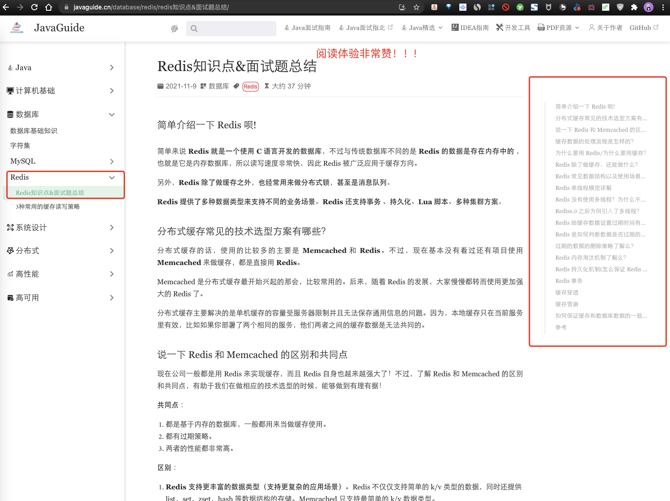Reload the page with the refresh icon
670x501 pixels.
click(x=34, y=7)
